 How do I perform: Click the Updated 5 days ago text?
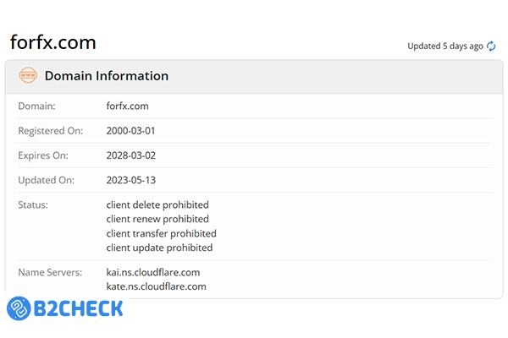click(445, 46)
